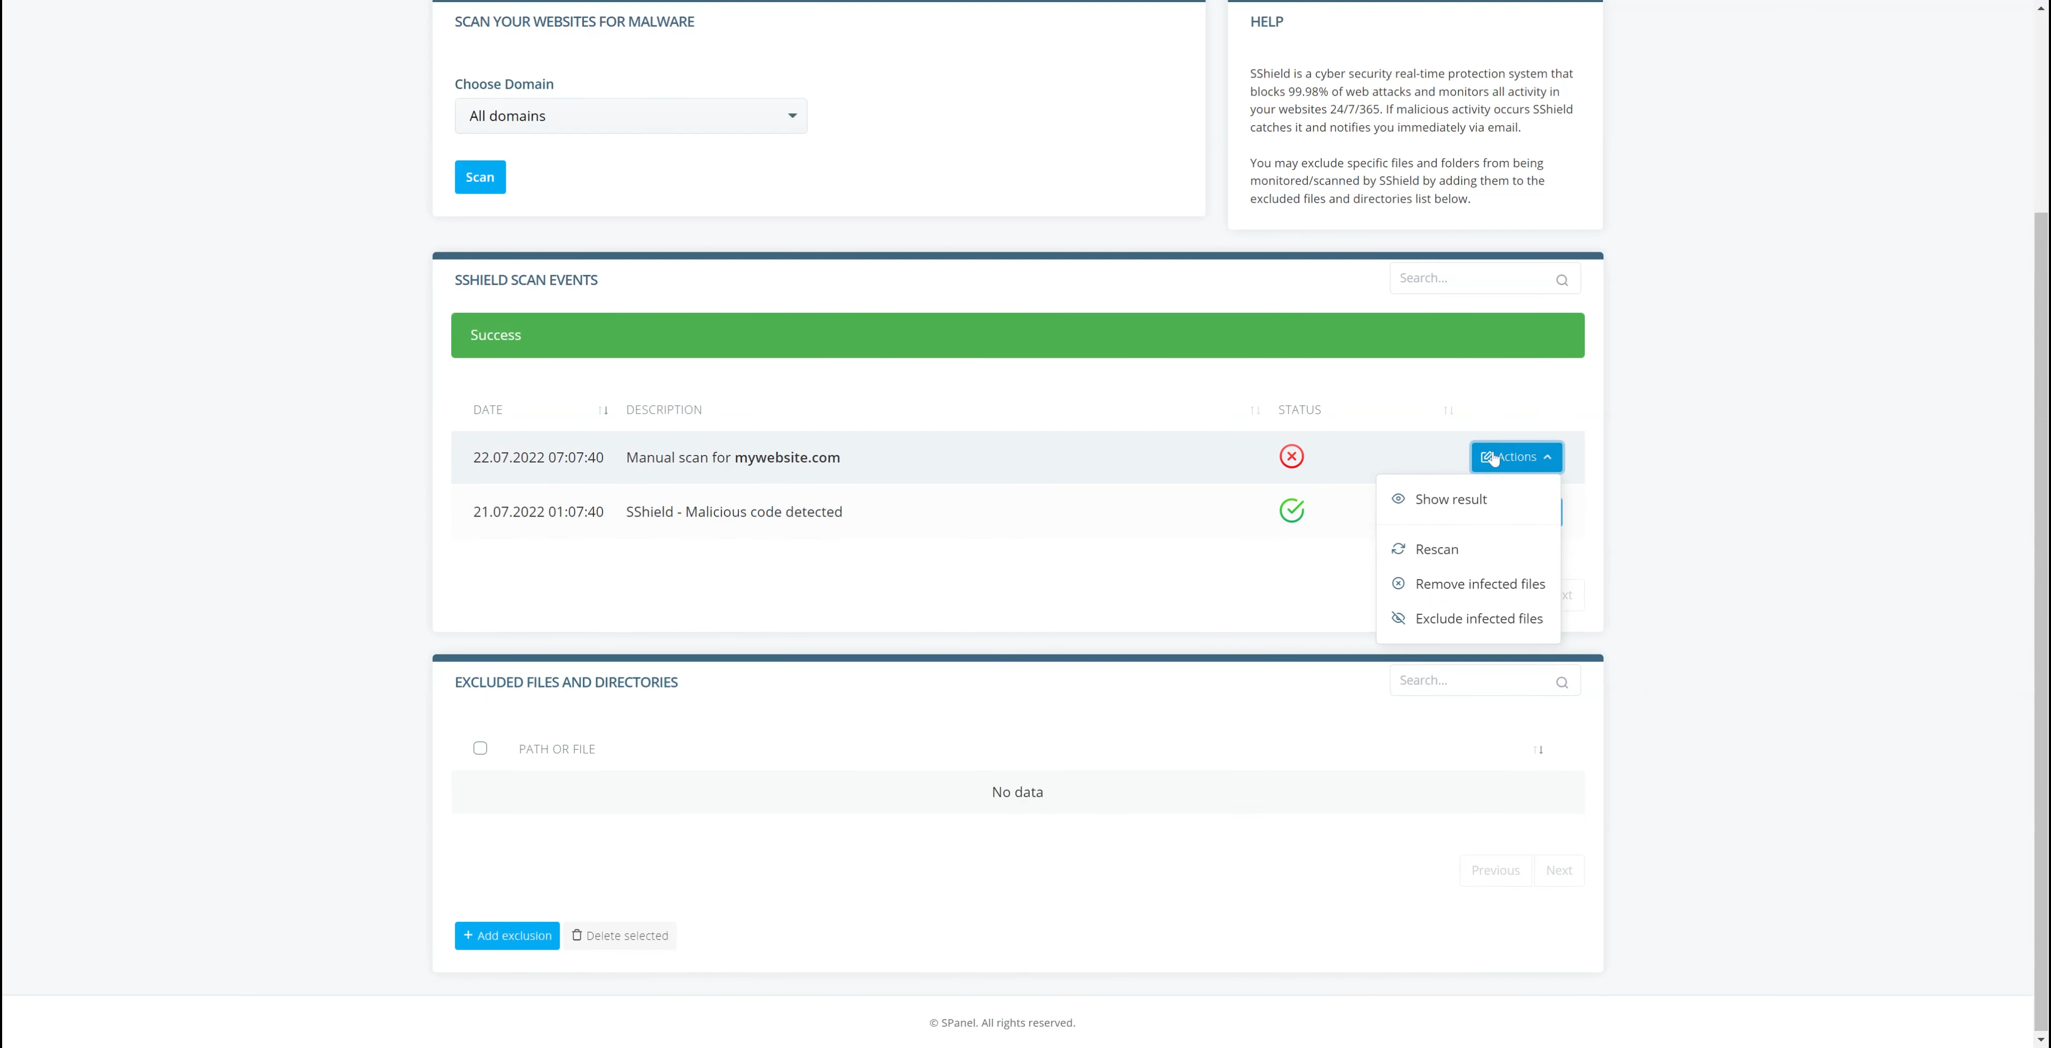The height and width of the screenshot is (1048, 2051).
Task: Select Show result from Actions menu
Action: pyautogui.click(x=1468, y=499)
